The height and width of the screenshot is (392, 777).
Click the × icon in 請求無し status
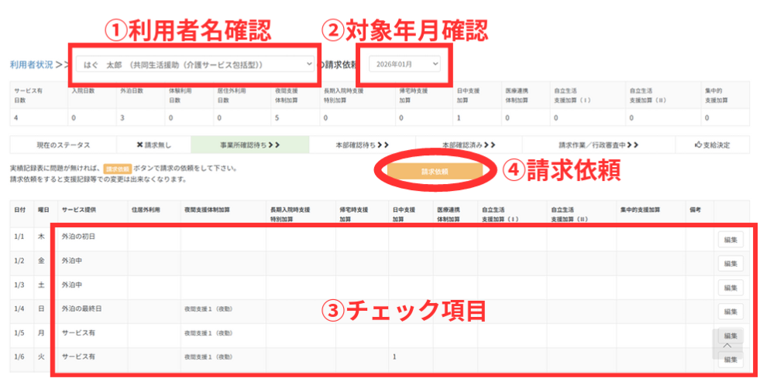(x=139, y=145)
